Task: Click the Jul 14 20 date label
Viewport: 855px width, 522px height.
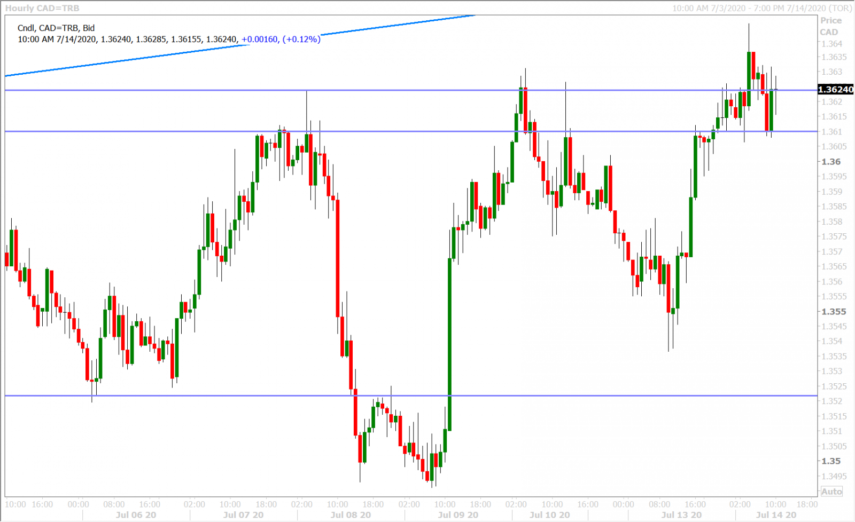Action: (776, 515)
